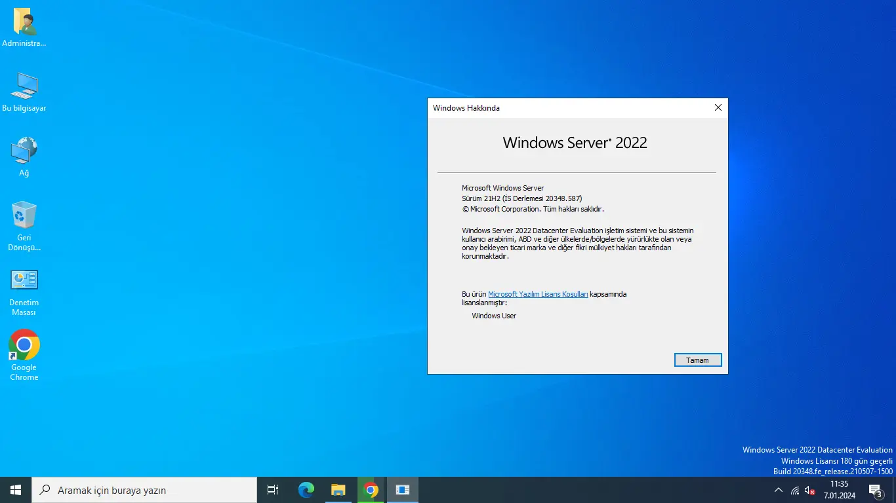Select the Geri Dönüşüm recycle bin icon
This screenshot has width=896, height=503.
click(x=24, y=227)
